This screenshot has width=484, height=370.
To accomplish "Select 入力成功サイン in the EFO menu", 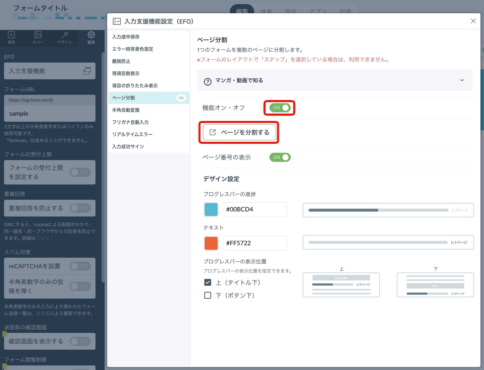I will 149,147.
